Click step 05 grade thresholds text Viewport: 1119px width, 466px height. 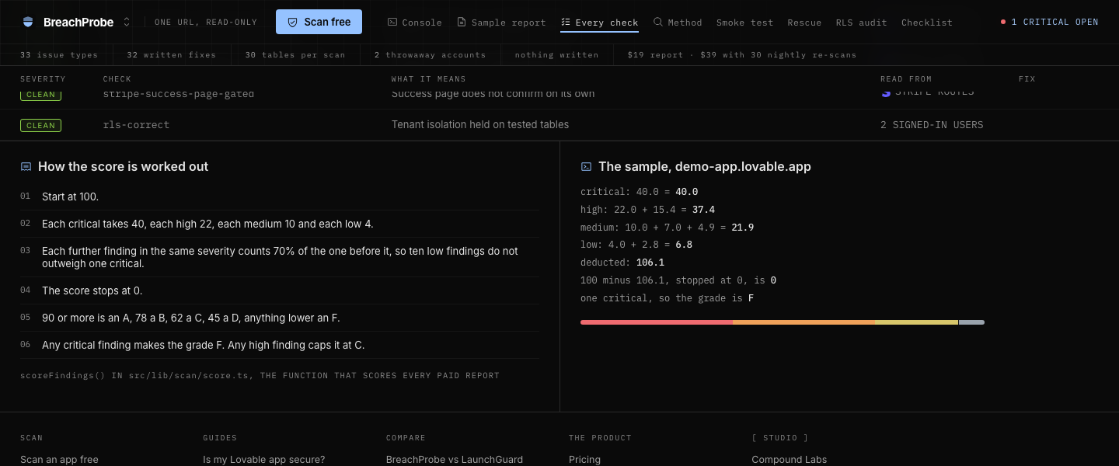click(191, 318)
